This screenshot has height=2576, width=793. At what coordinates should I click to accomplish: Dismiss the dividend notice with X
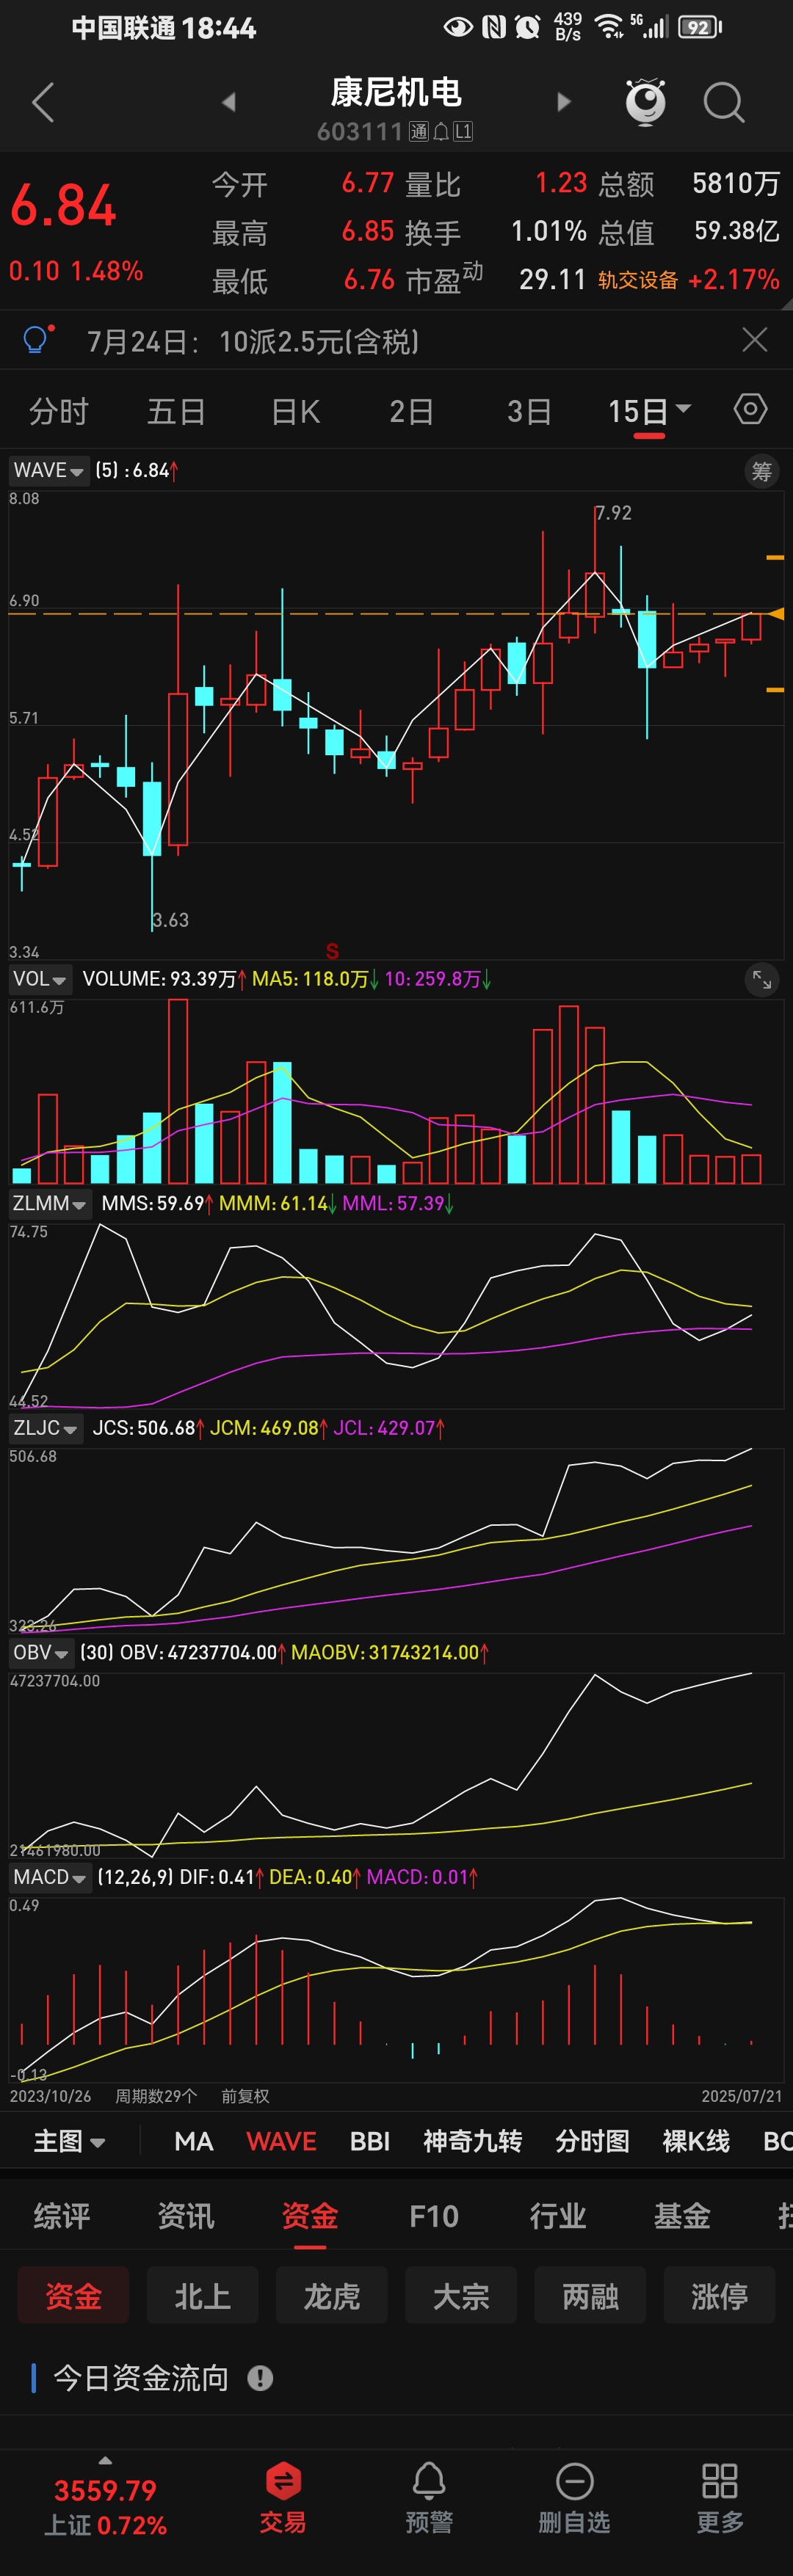pyautogui.click(x=755, y=340)
